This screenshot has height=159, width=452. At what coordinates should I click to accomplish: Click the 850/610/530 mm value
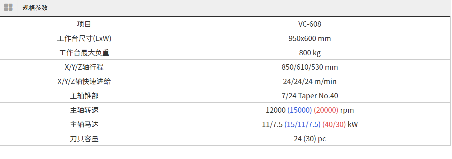[310, 67]
